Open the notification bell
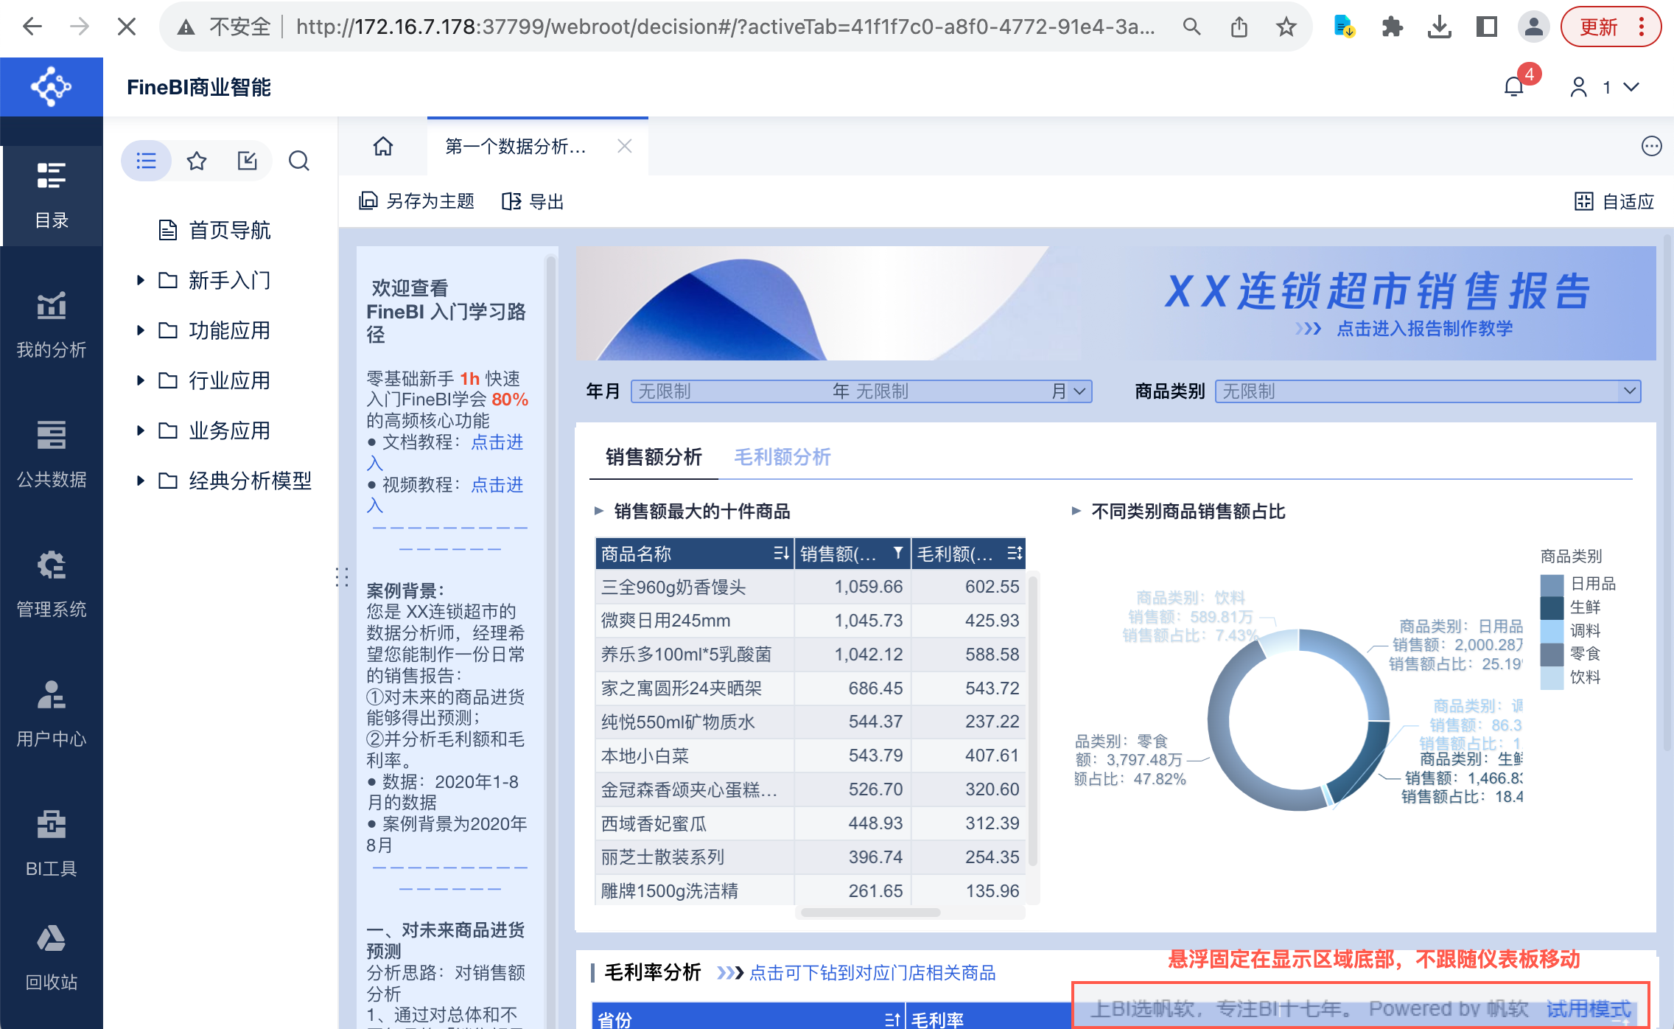1674x1029 pixels. [1513, 88]
